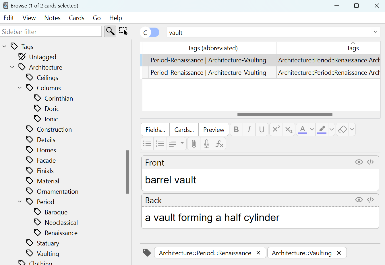Open the Notes menu

52,18
